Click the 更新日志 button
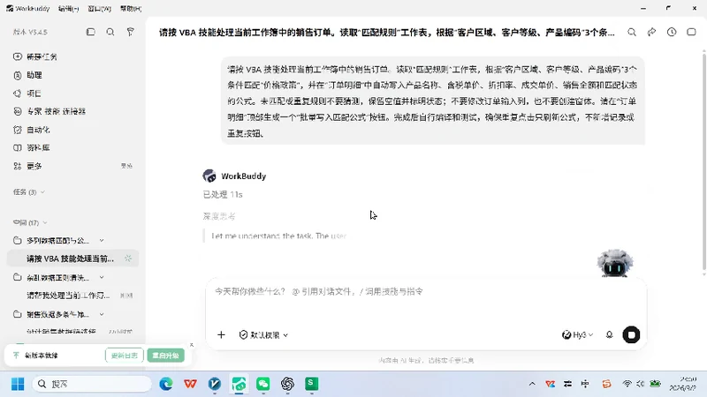Viewport: 707px width, 397px height. coord(125,356)
